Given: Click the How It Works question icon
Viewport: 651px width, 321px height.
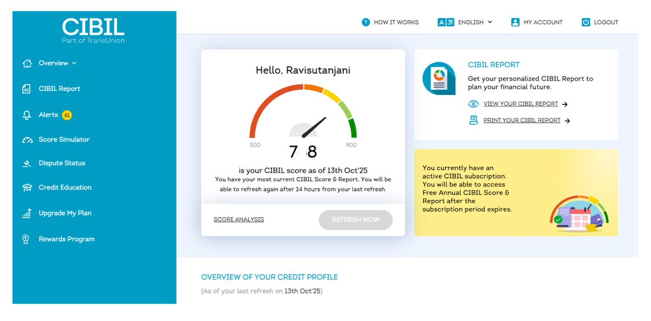Looking at the screenshot, I should click(x=366, y=22).
